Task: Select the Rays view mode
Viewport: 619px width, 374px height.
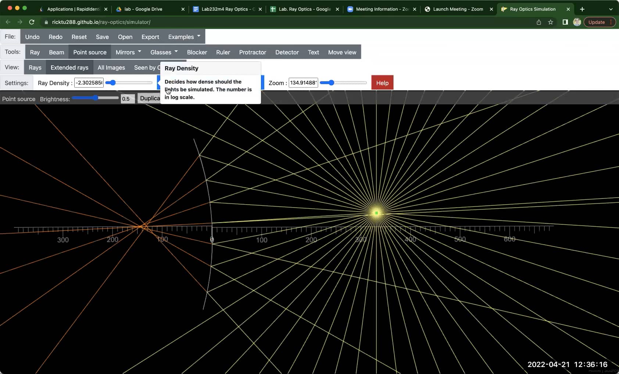Action: (35, 67)
